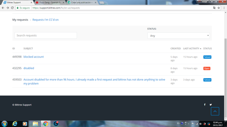Click the network signal tray icon
The width and height of the screenshot is (227, 127).
point(197,124)
